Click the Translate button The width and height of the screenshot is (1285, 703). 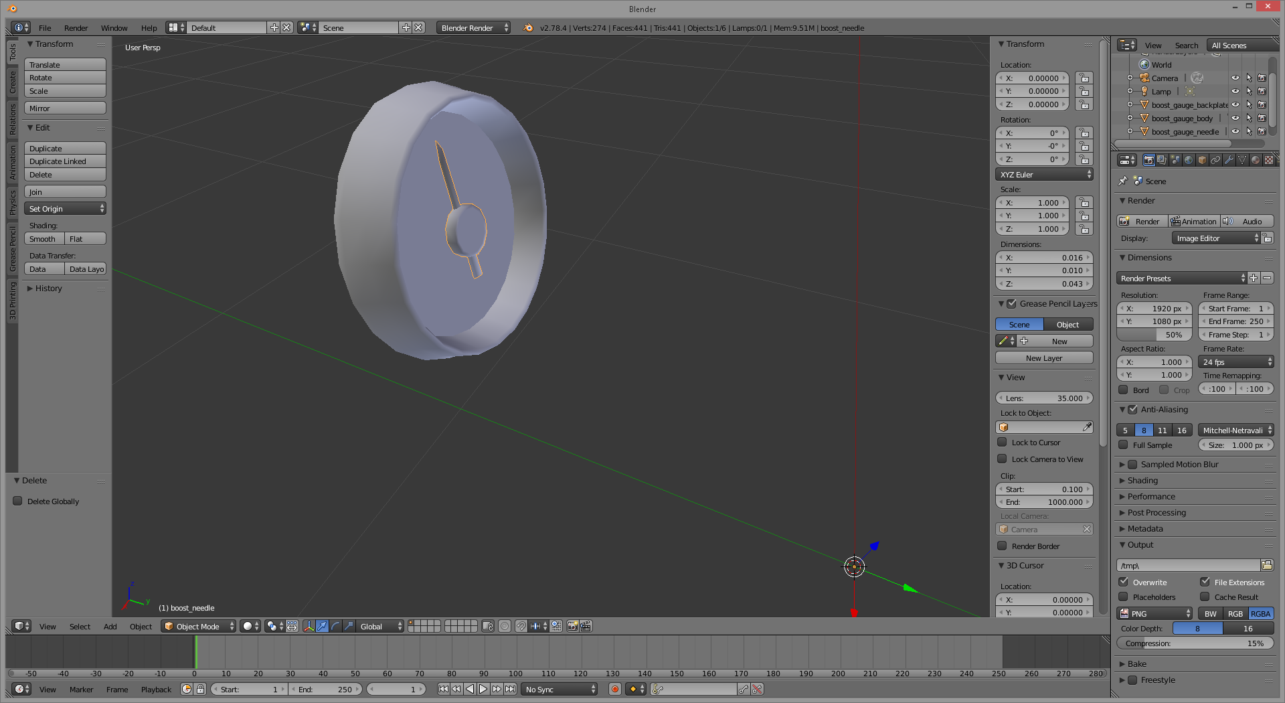(65, 64)
